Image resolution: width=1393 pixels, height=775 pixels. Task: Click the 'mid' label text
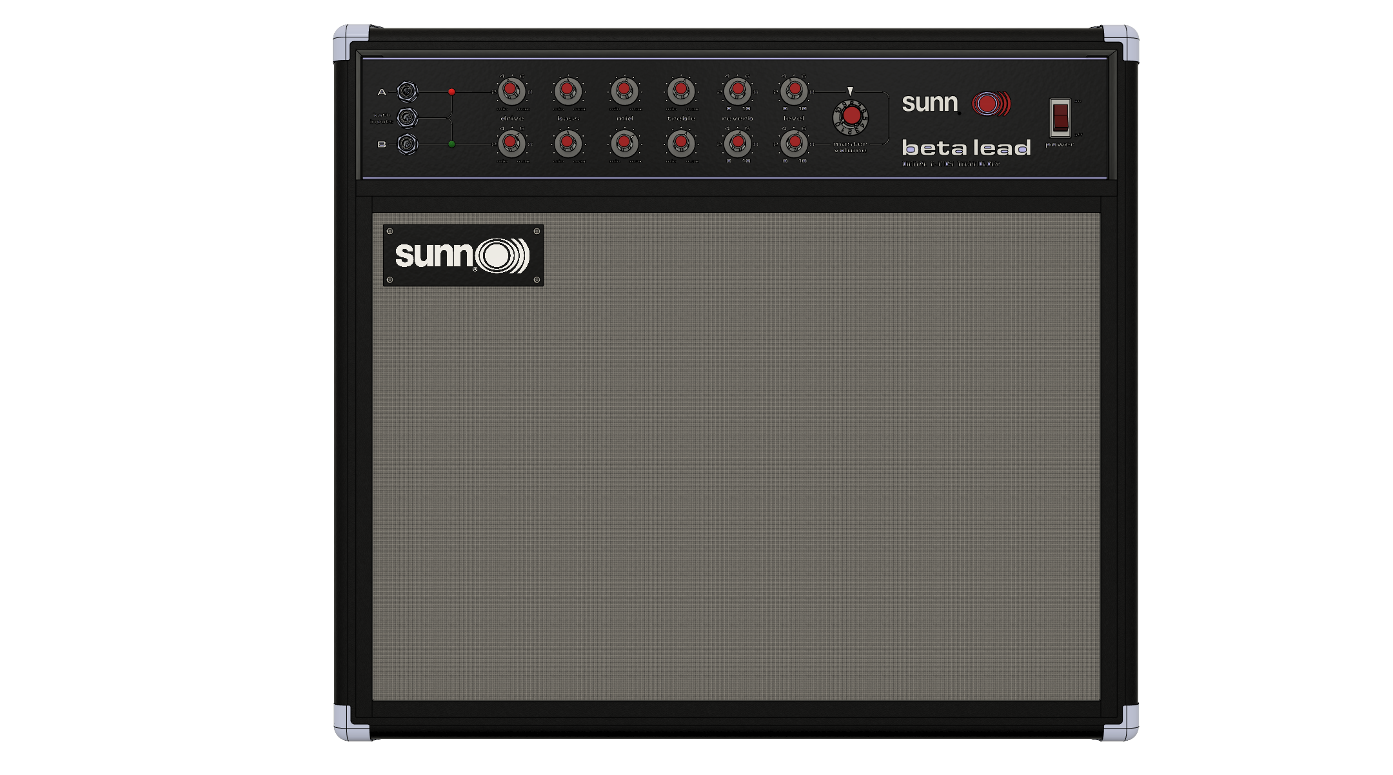(x=625, y=119)
